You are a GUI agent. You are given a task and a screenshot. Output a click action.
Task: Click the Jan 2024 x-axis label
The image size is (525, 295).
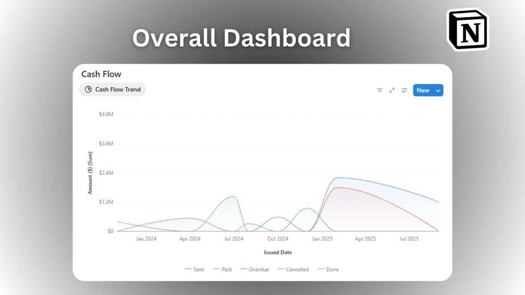[x=146, y=239]
